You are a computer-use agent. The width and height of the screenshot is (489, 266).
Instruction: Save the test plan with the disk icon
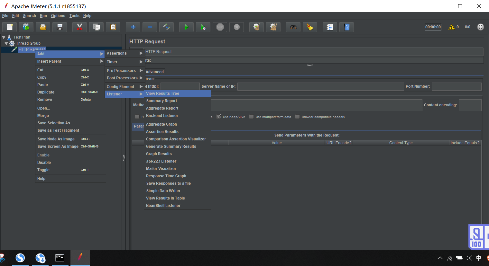tap(60, 27)
